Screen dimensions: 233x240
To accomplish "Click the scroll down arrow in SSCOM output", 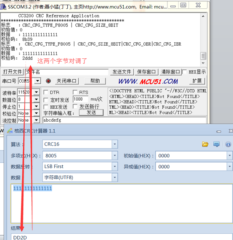I will tap(203, 63).
